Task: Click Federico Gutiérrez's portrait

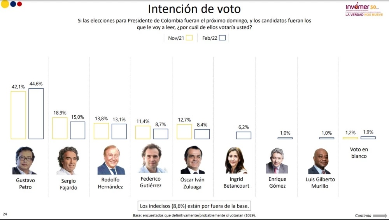Action: (x=152, y=158)
